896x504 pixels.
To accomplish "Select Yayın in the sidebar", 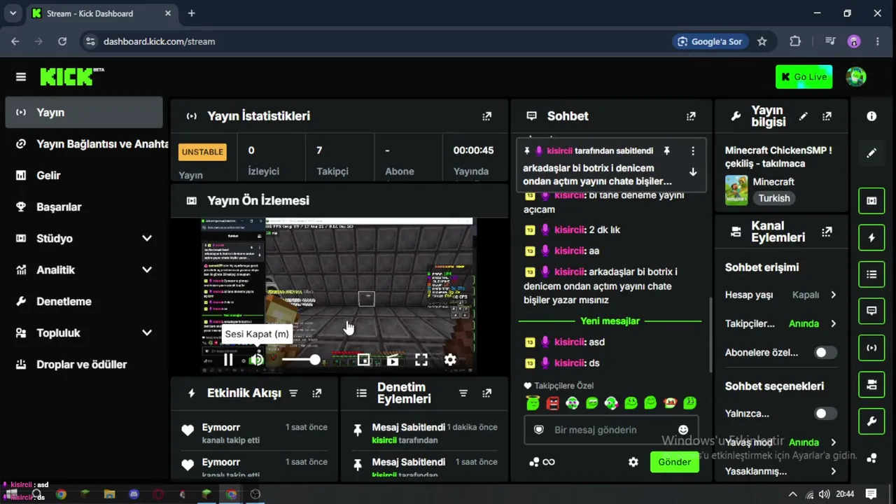I will [x=84, y=113].
